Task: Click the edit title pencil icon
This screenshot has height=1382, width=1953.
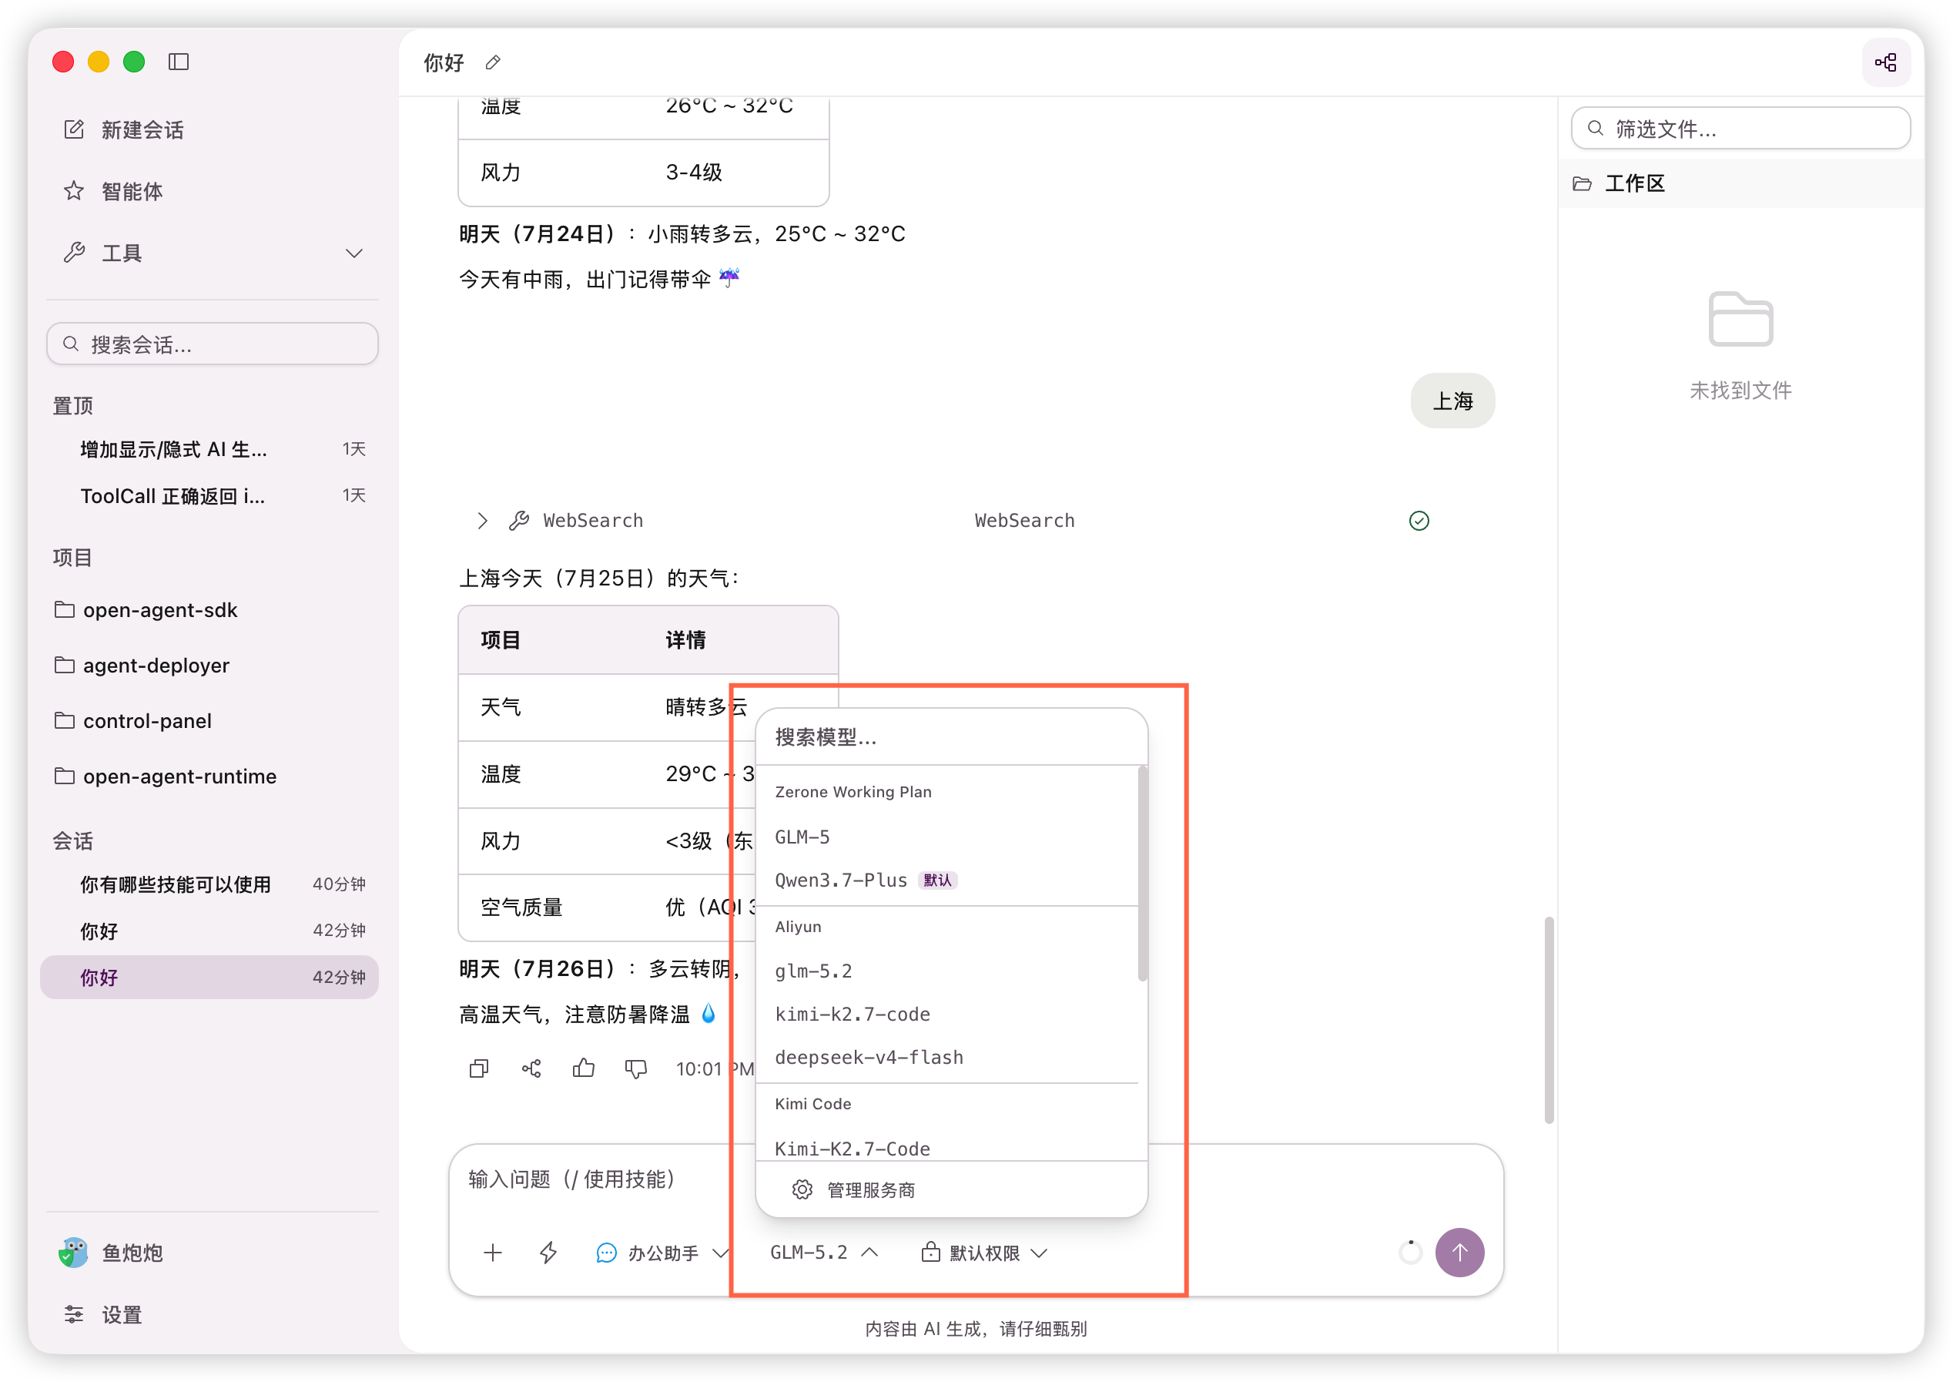Action: [x=493, y=62]
